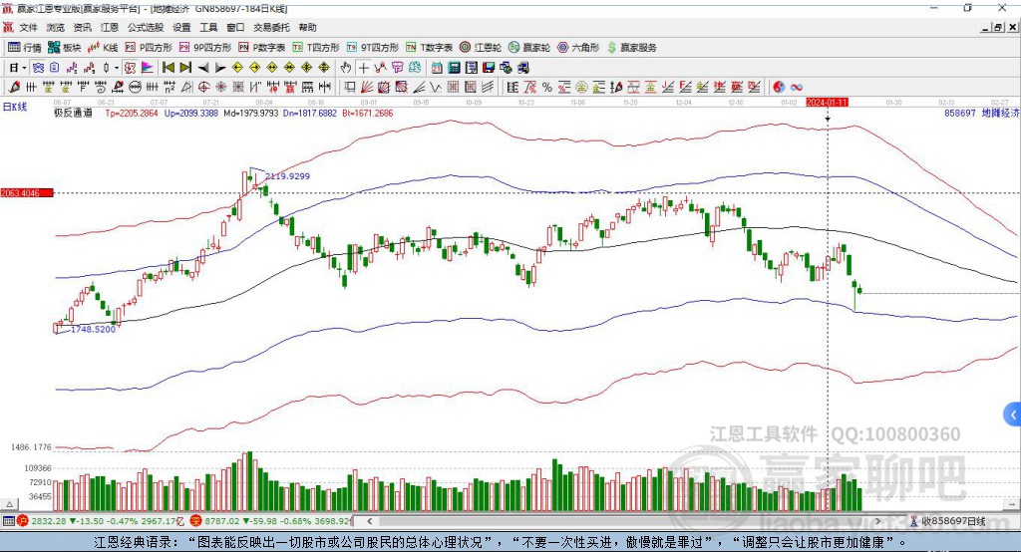Open the 六角形 hexagon tool

coord(578,48)
